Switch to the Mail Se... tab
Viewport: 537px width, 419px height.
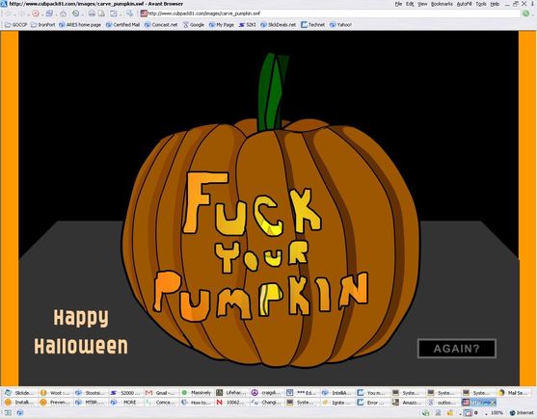(515, 393)
